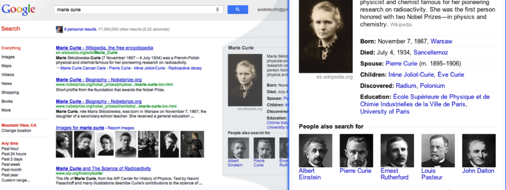Viewport: 506px width, 190px height.
Task: Choose the Change location option
Action: click(16, 131)
